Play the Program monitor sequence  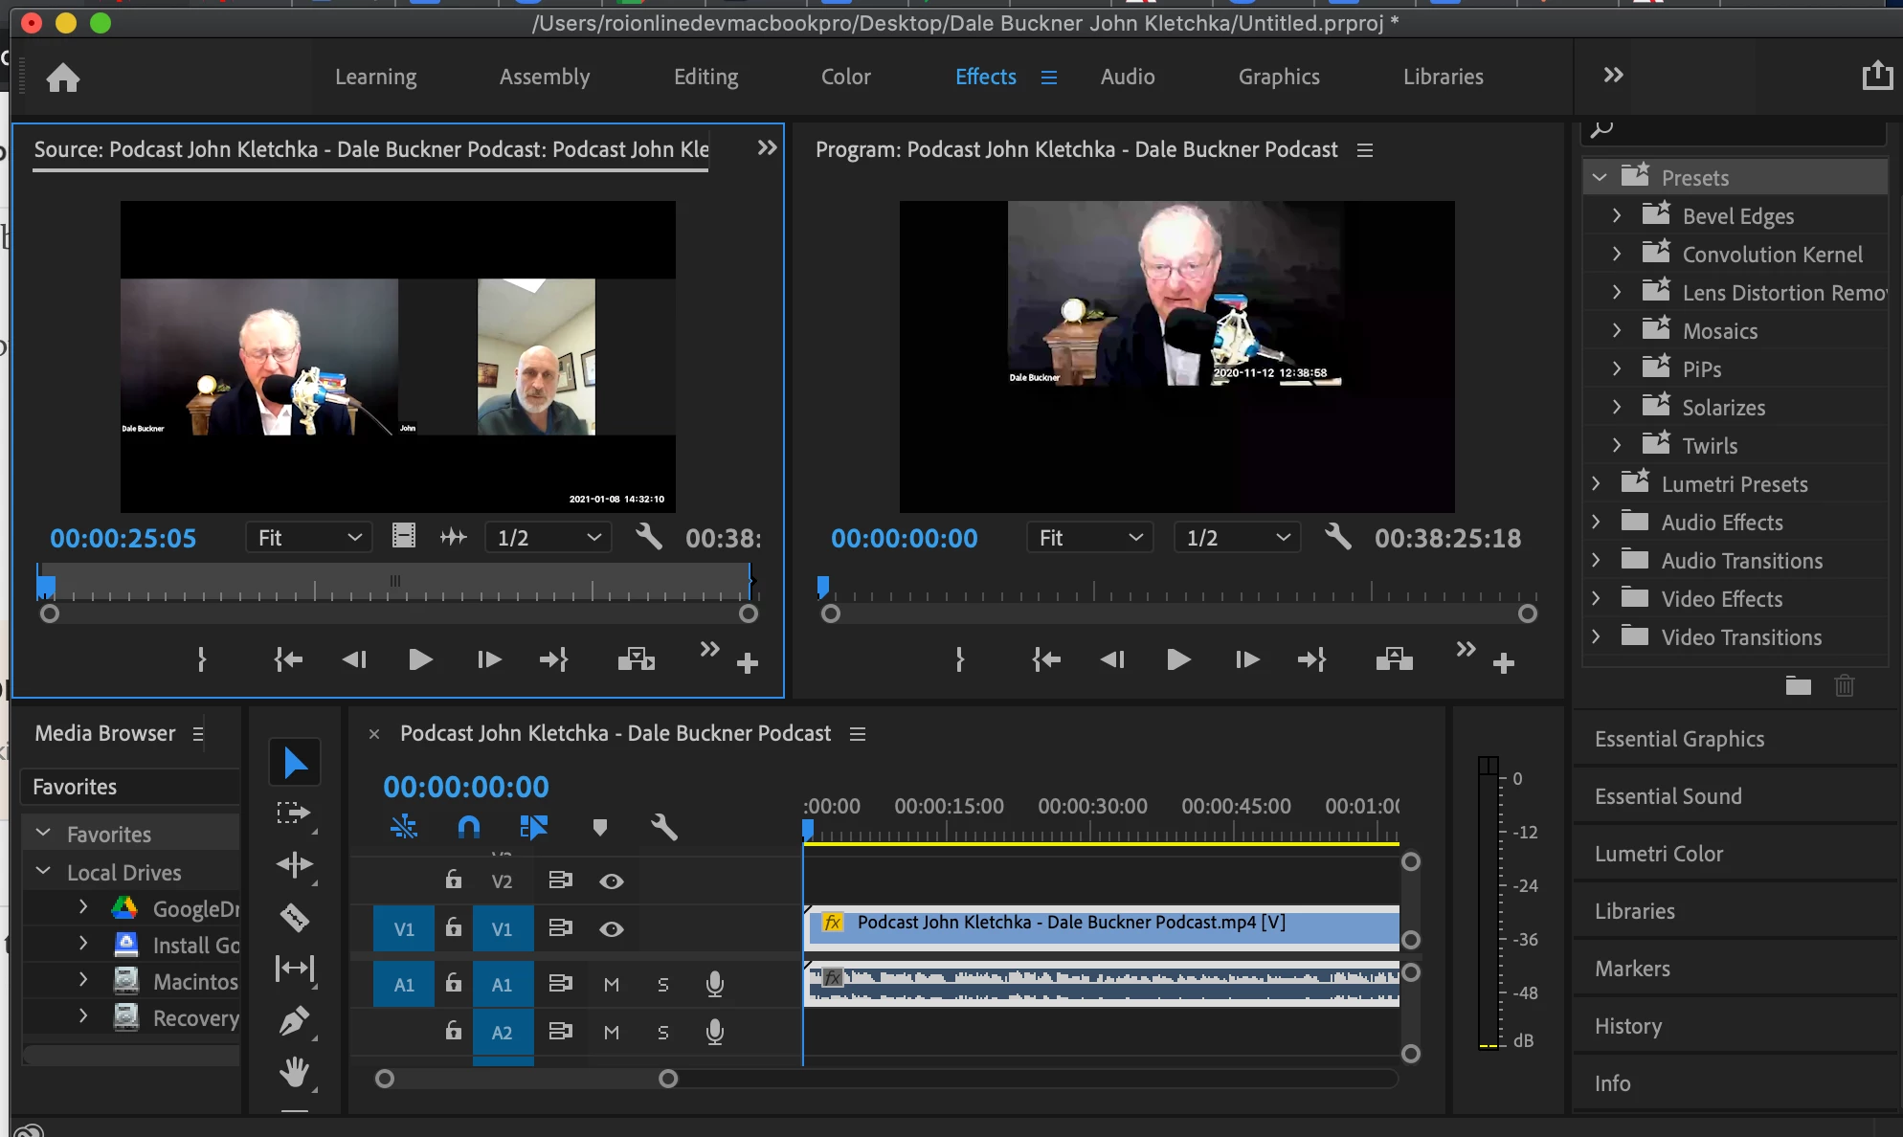coord(1178,659)
